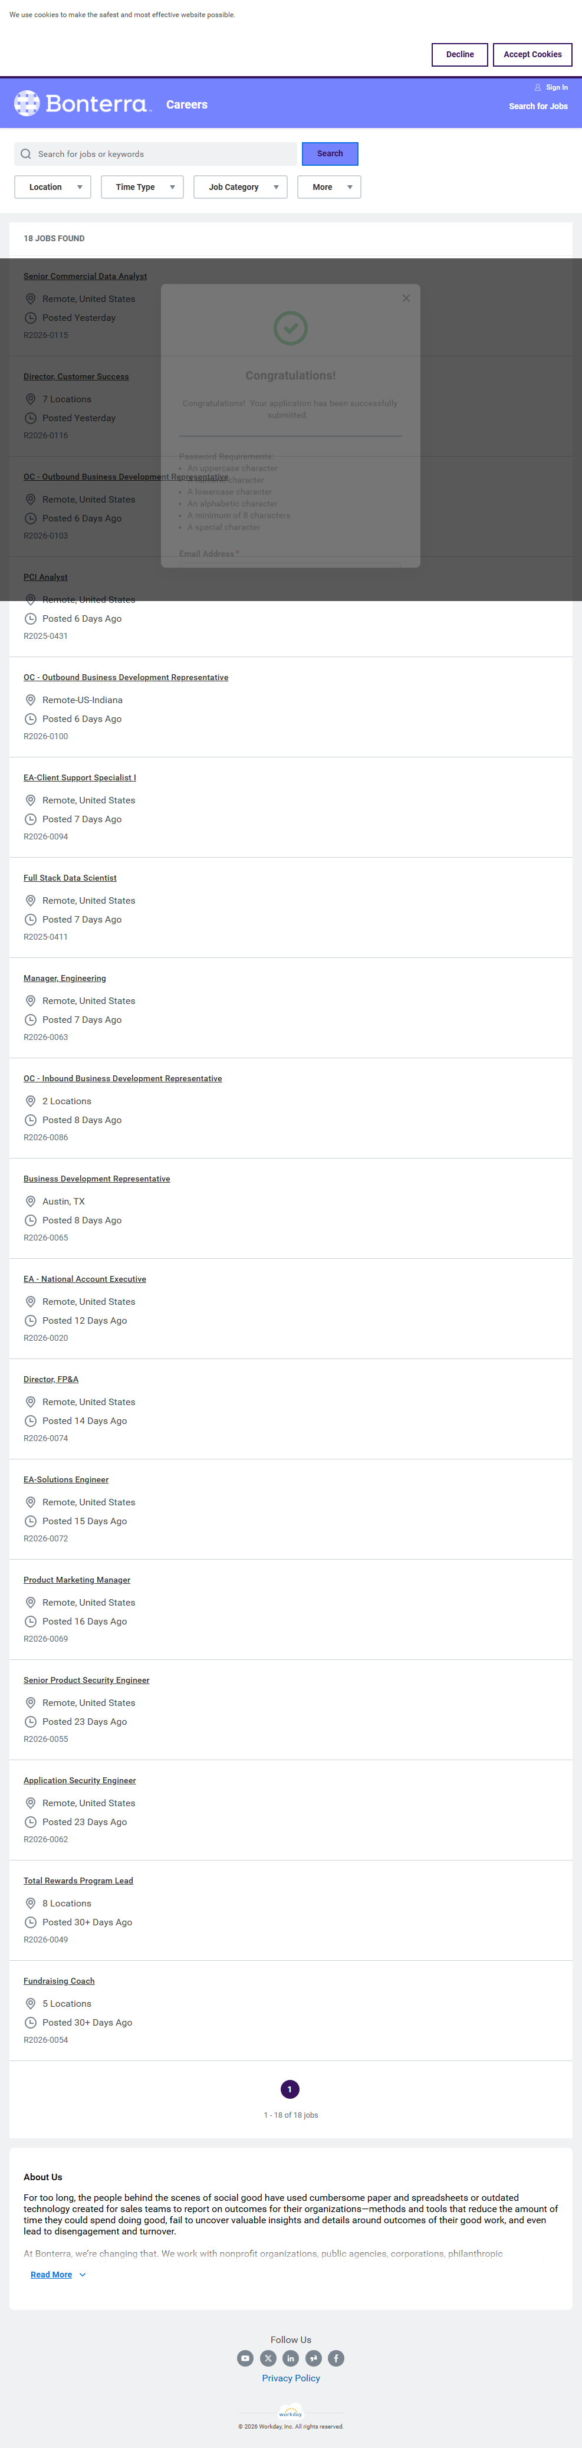Click the Workday logo in footer
This screenshot has height=2448, width=582.
tap(291, 2413)
